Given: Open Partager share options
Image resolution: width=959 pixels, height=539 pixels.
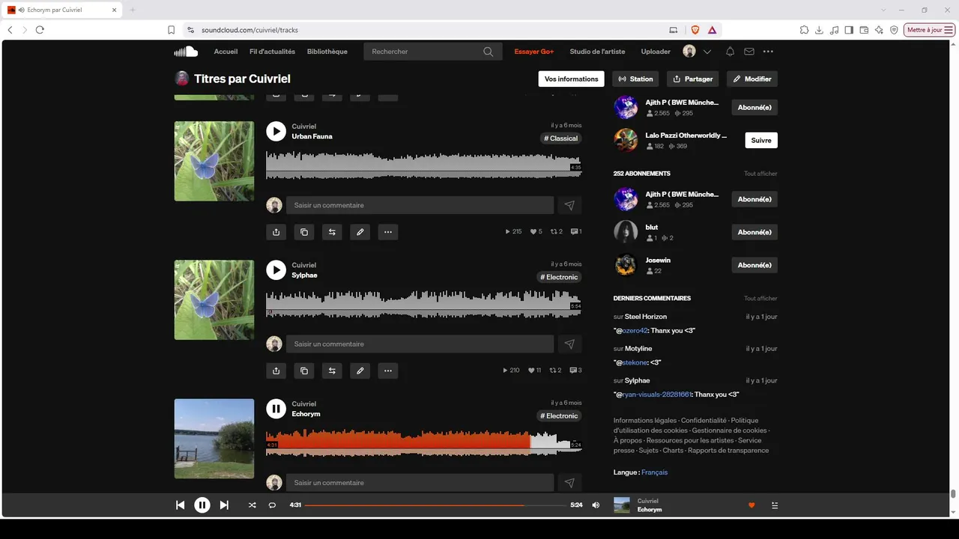Looking at the screenshot, I should click(693, 79).
